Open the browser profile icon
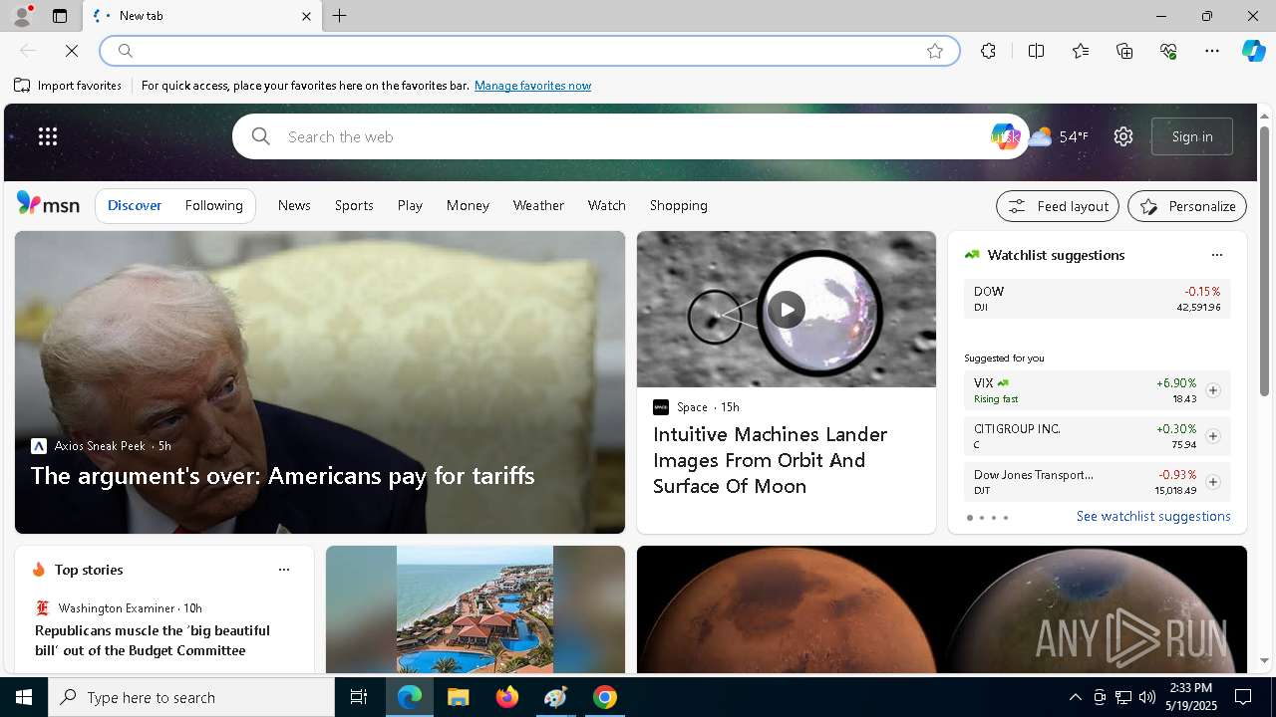The height and width of the screenshot is (717, 1276). (x=21, y=16)
